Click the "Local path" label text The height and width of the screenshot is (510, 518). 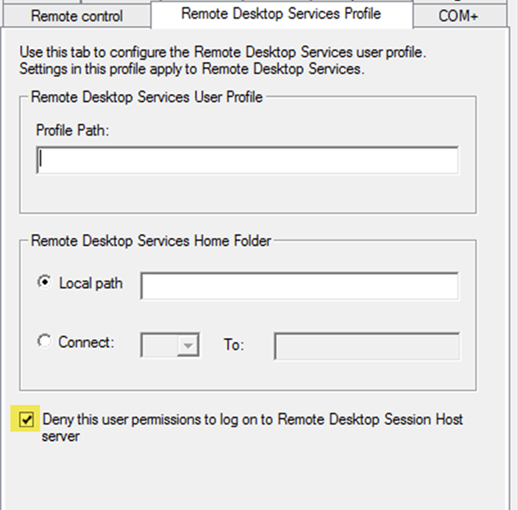point(91,283)
